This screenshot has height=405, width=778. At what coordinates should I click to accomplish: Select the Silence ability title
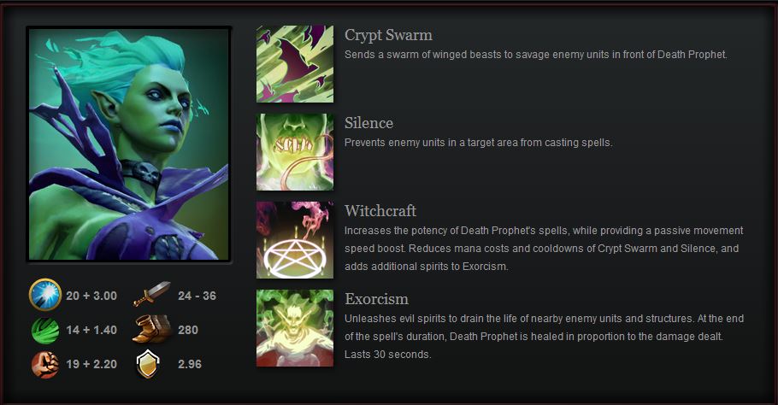pos(368,123)
